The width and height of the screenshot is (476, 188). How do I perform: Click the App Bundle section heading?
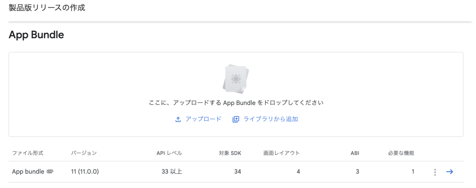click(x=36, y=35)
